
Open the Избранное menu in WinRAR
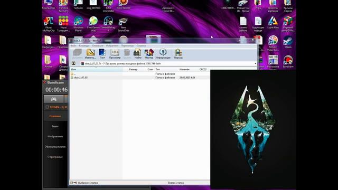tap(112, 46)
